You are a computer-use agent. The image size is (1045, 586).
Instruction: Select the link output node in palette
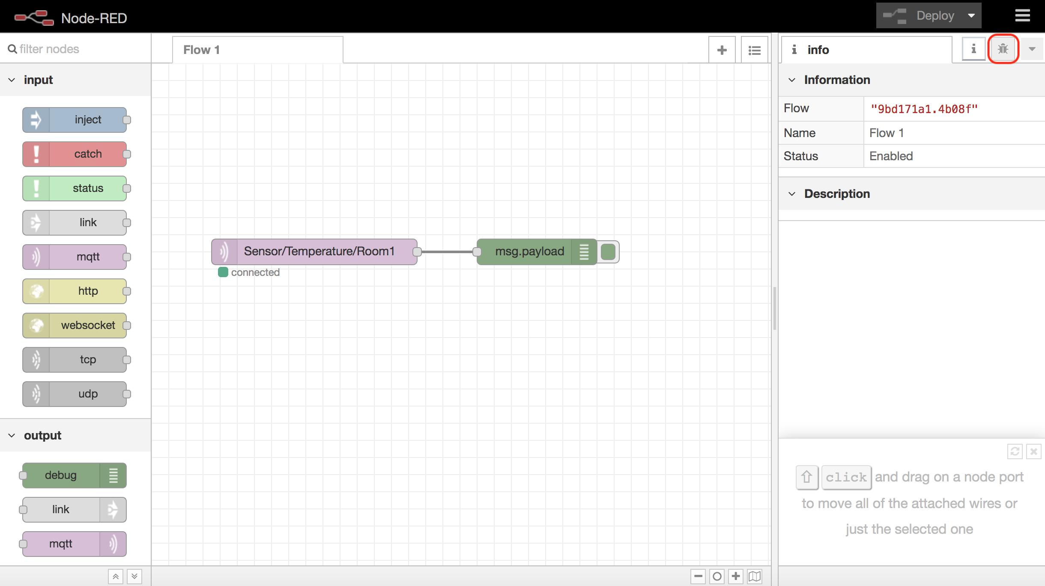[75, 509]
